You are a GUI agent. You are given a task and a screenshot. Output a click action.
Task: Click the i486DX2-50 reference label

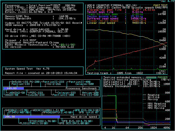pos(16,93)
